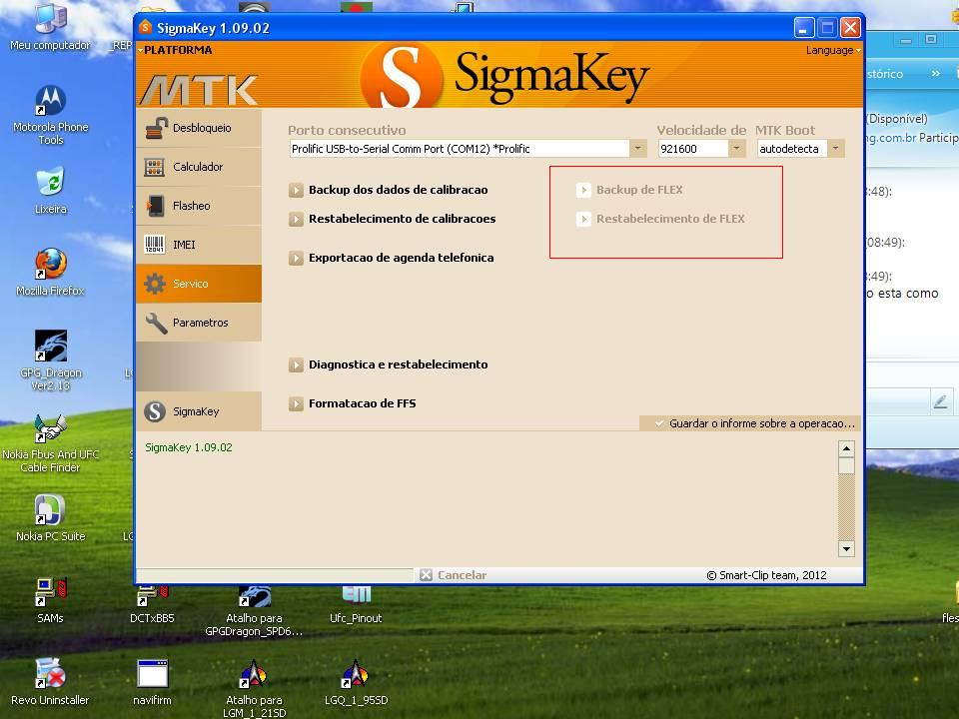Click Smart-Clip team, 2012 copyright text
The image size is (959, 719).
pyautogui.click(x=766, y=575)
